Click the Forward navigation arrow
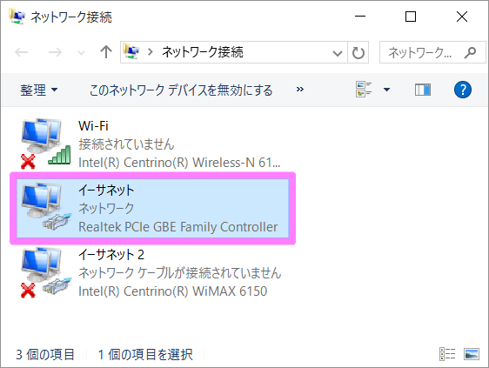 click(55, 52)
